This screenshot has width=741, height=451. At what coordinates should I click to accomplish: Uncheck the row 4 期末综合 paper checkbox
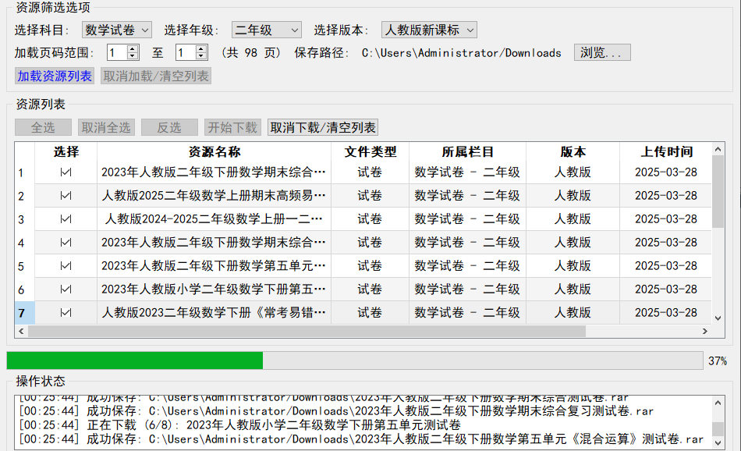[x=66, y=243]
